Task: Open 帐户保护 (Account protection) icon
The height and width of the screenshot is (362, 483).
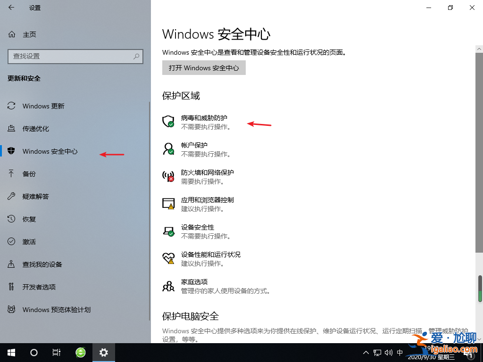Action: click(x=168, y=149)
